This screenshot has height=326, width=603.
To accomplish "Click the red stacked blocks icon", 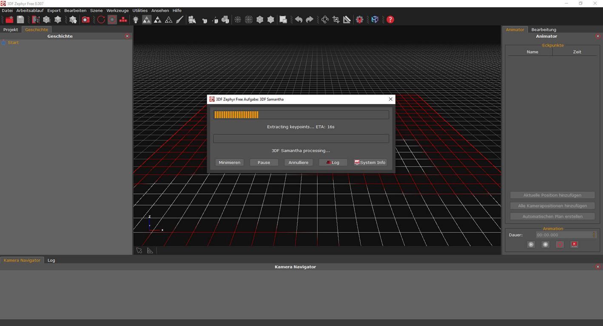I will (123, 20).
